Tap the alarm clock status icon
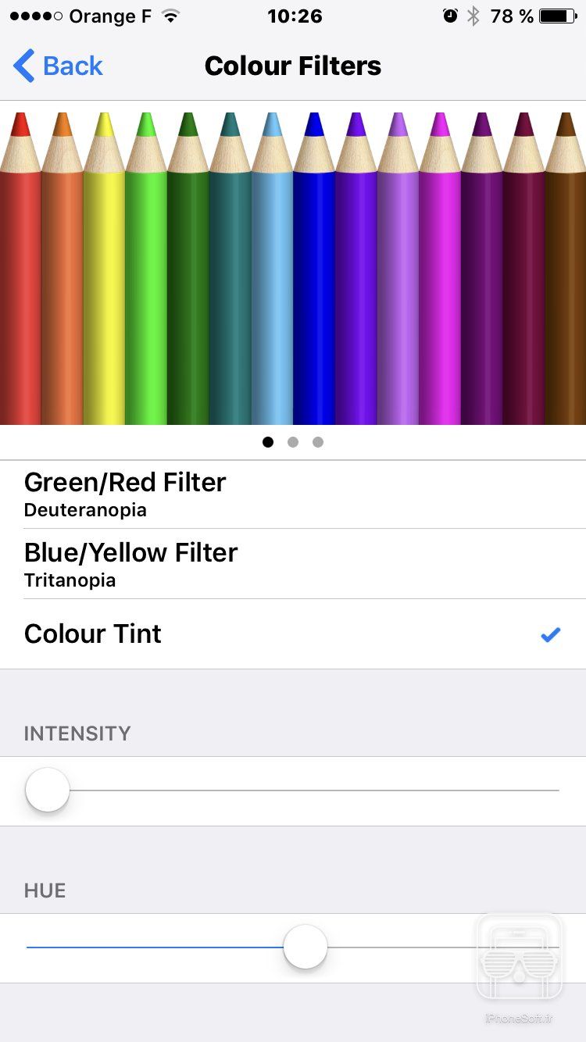Image resolution: width=586 pixels, height=1042 pixels. 450,16
